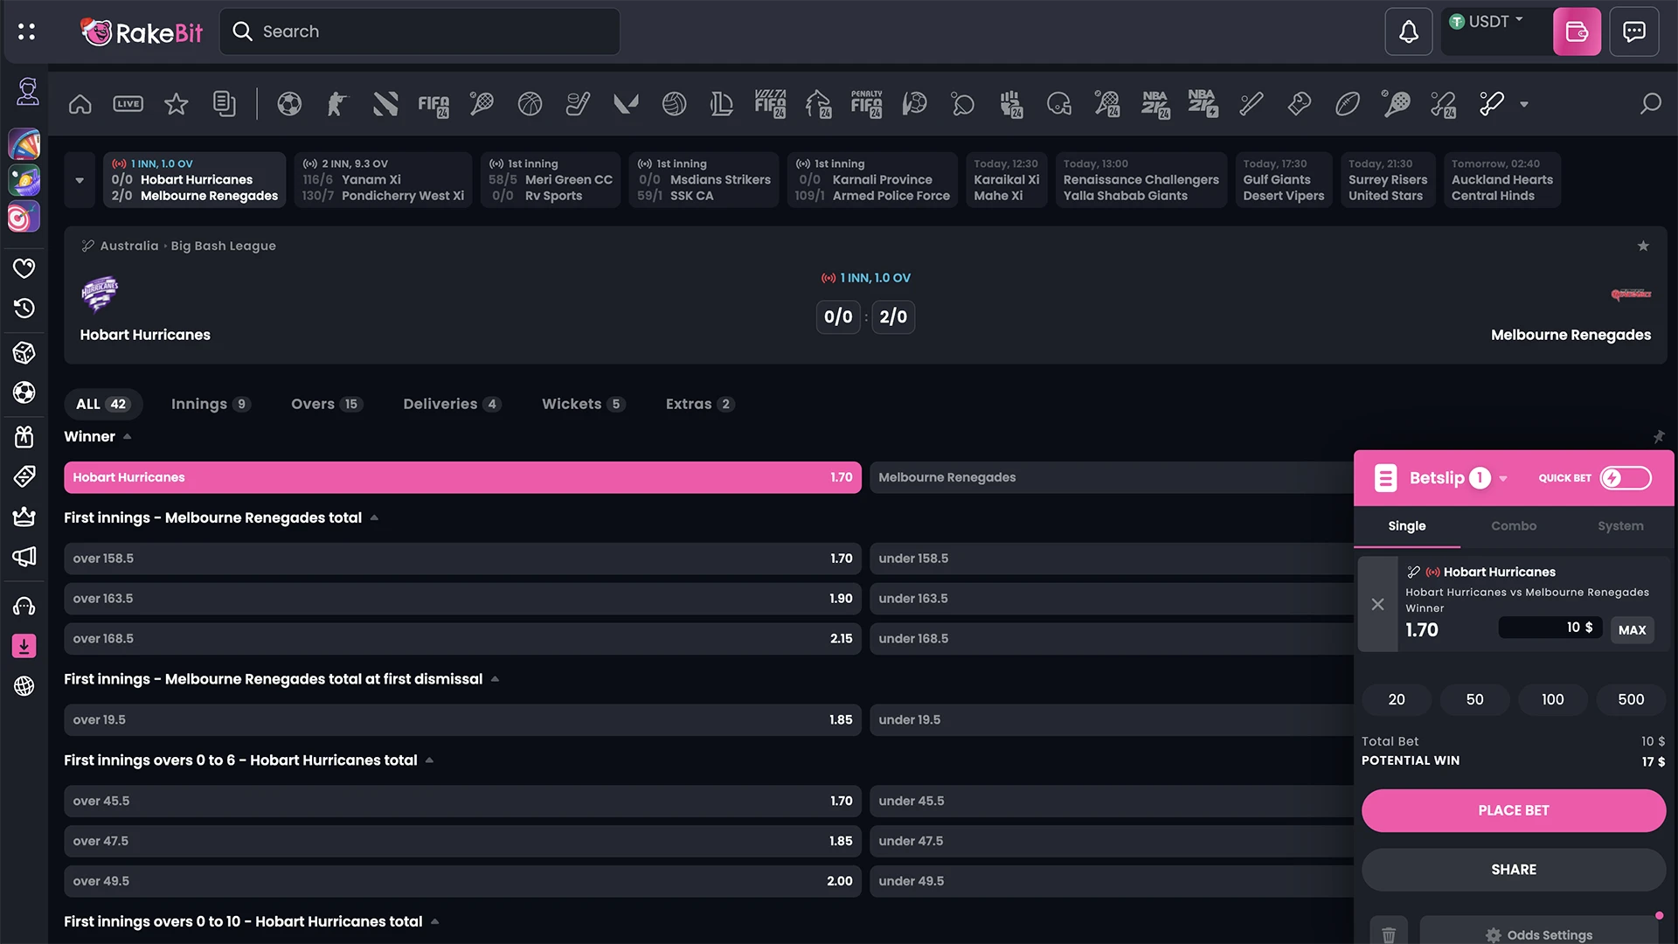The width and height of the screenshot is (1678, 944).
Task: Expand the Extras 2 filter tab
Action: pyautogui.click(x=699, y=404)
